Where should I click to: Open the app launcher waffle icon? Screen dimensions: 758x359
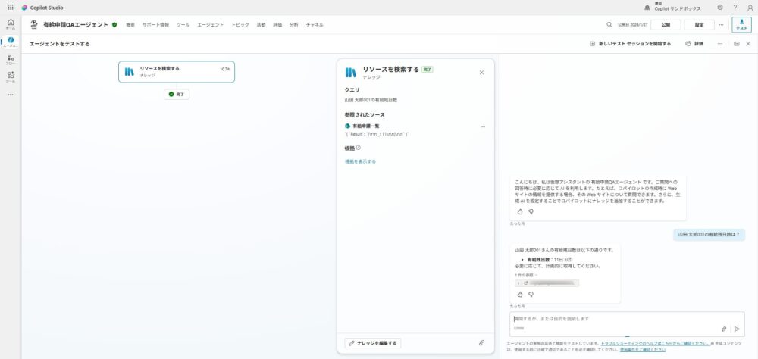pyautogui.click(x=10, y=7)
